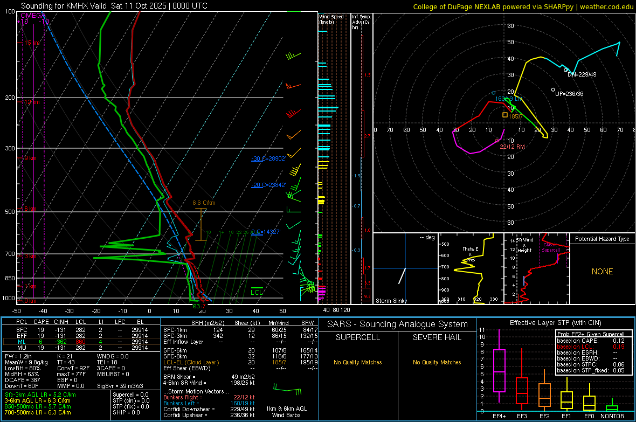The image size is (636, 422).
Task: Click the 'UP=236/36' hodograph label
Action: (x=569, y=94)
